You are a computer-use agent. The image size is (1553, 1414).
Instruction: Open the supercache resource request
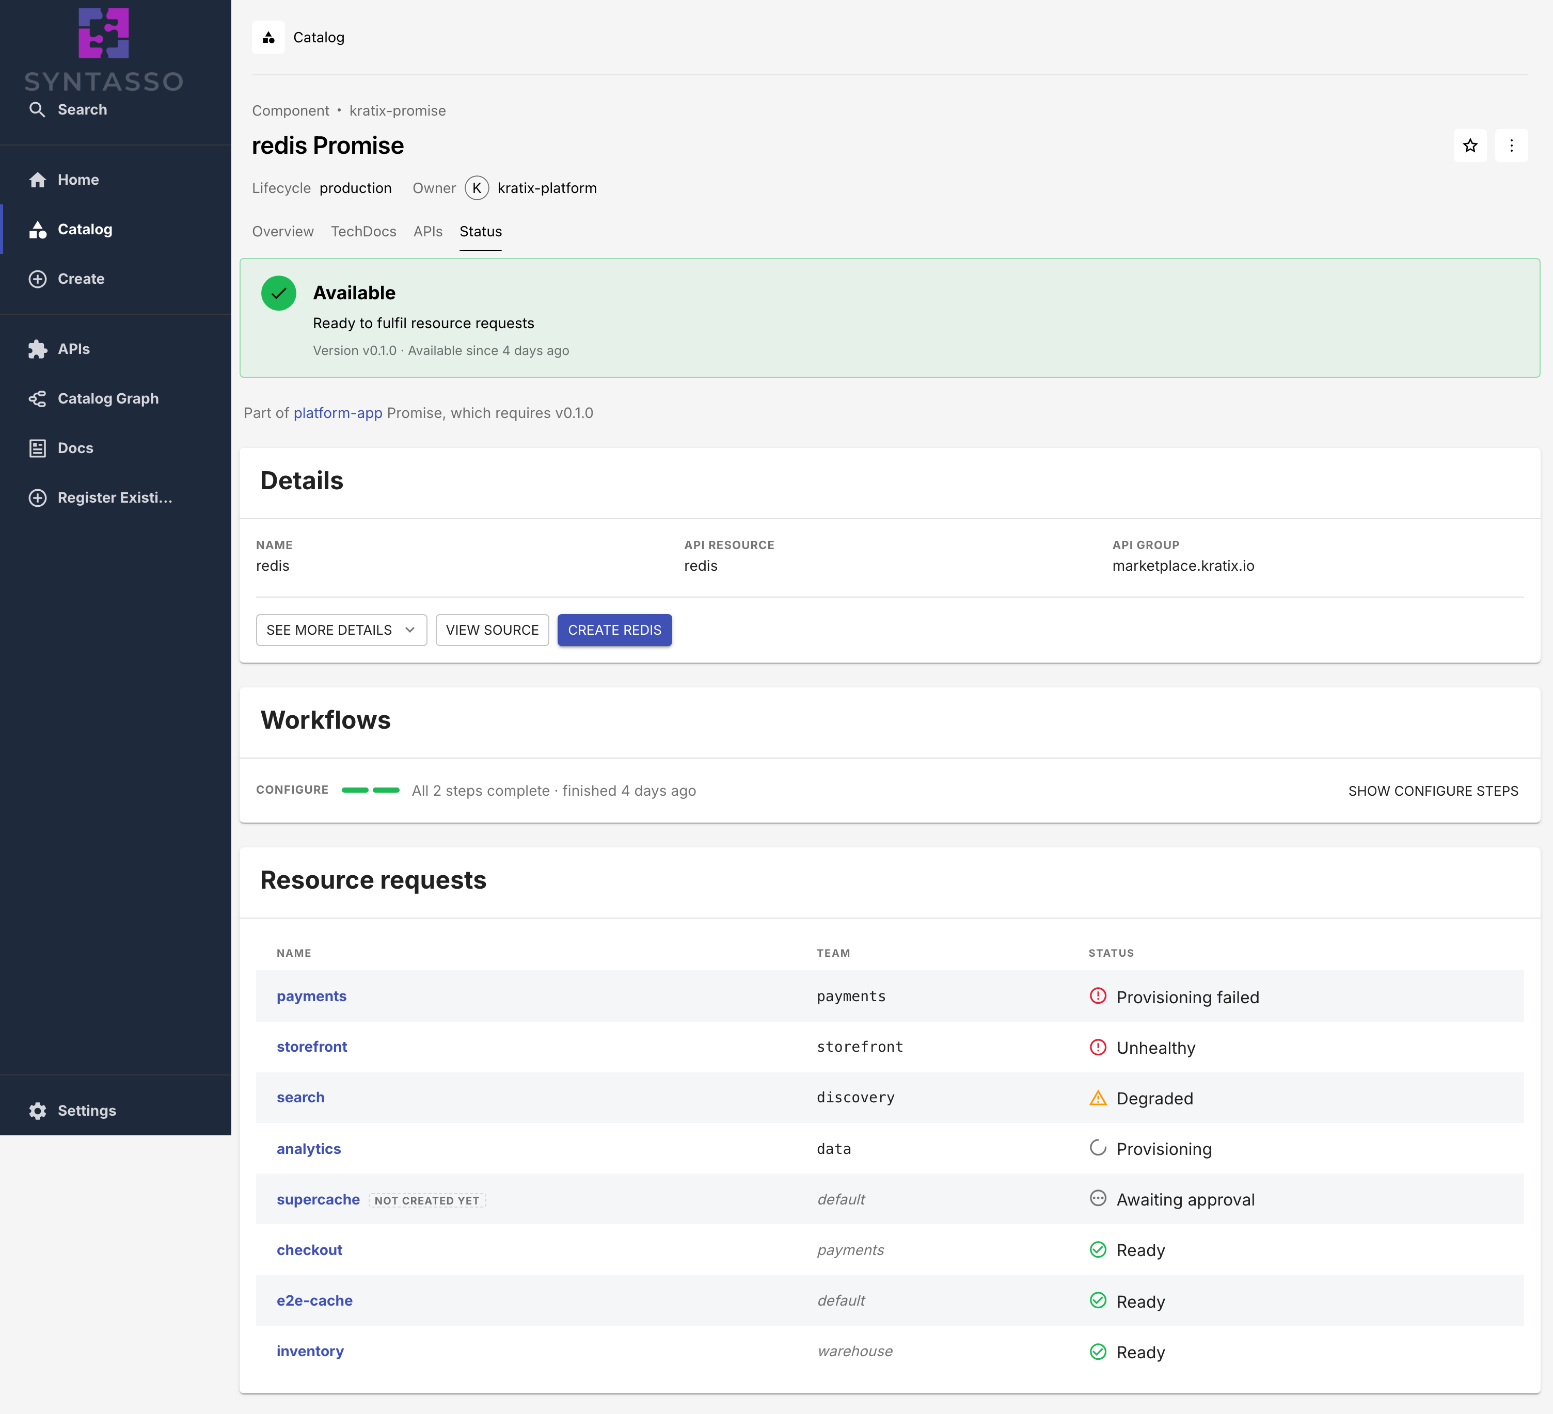(x=318, y=1200)
